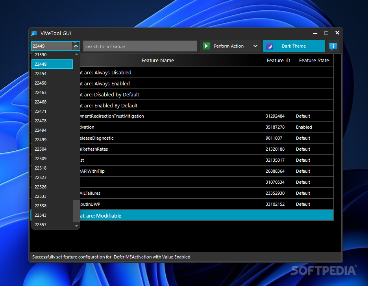
Task: Select the putInUWP feature row
Action: point(207,204)
